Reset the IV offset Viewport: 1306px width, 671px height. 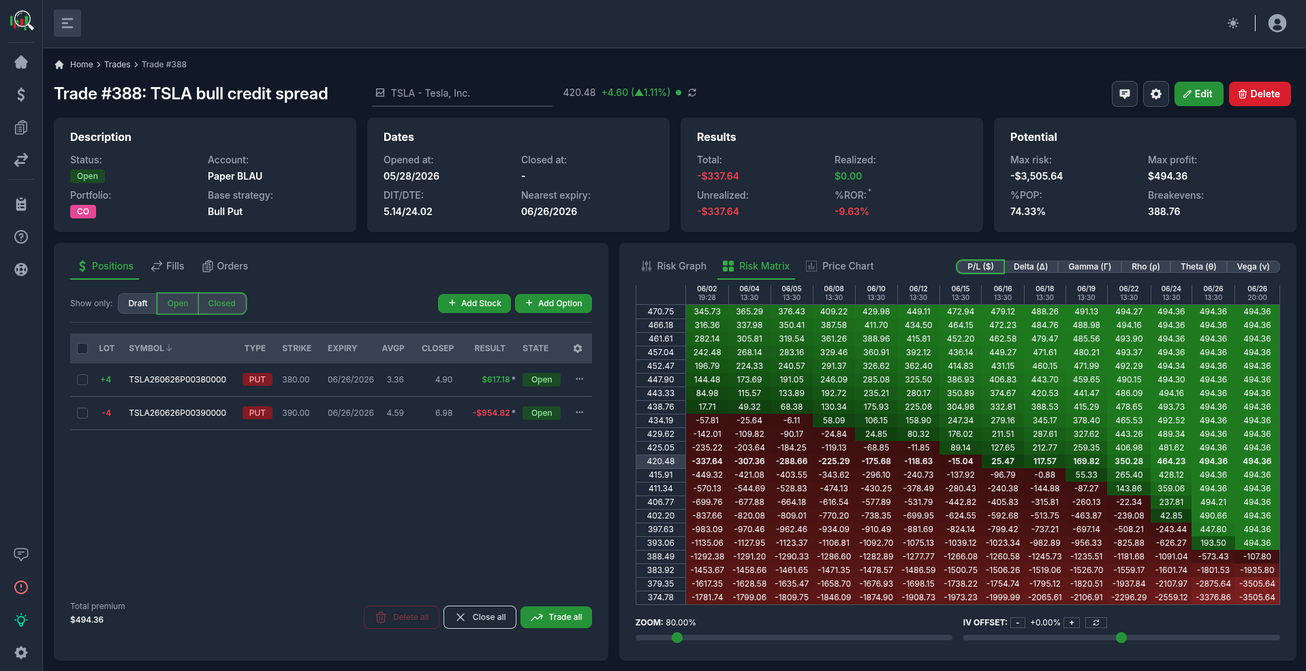pyautogui.click(x=1095, y=623)
